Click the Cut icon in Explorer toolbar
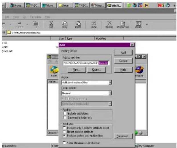 51,25
